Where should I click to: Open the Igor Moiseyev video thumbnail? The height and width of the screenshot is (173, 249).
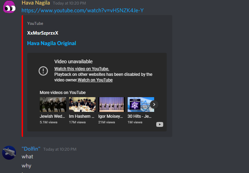[112, 104]
